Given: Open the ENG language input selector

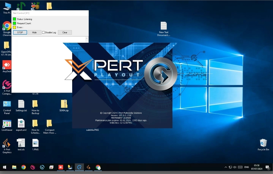Looking at the screenshot, I should pyautogui.click(x=246, y=167).
